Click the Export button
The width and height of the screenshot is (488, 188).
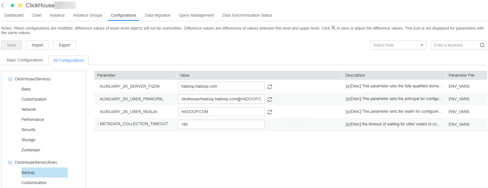(x=64, y=45)
